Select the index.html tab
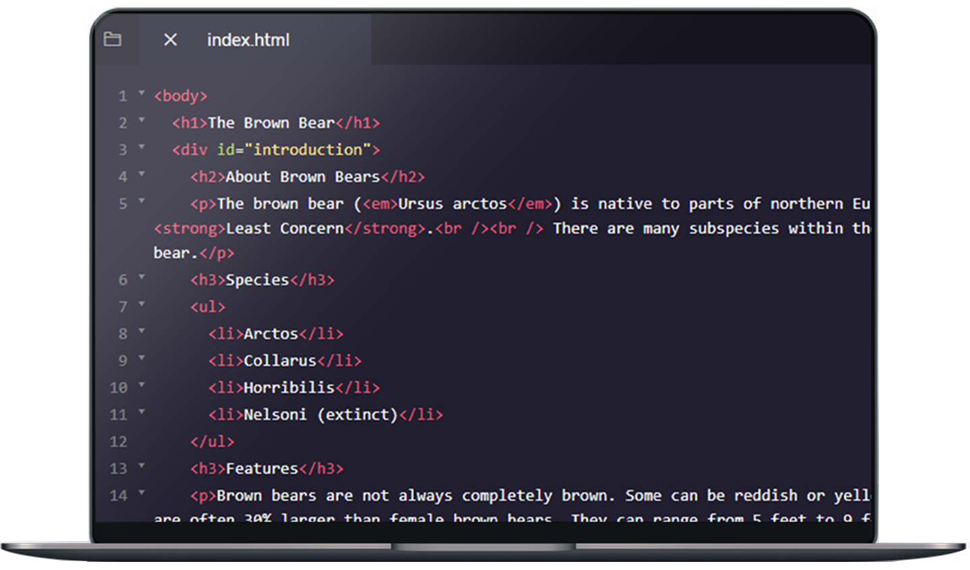Image resolution: width=970 pixels, height=570 pixels. click(x=248, y=40)
